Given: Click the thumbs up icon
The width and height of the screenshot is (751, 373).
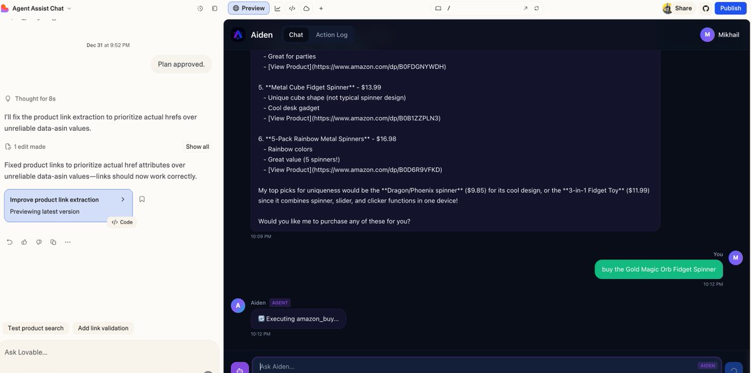Looking at the screenshot, I should point(24,242).
